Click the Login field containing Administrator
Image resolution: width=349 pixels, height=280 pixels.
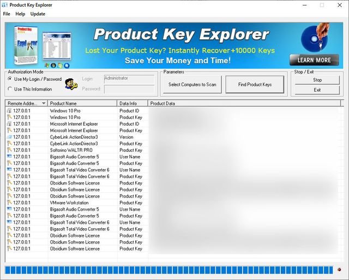129,79
